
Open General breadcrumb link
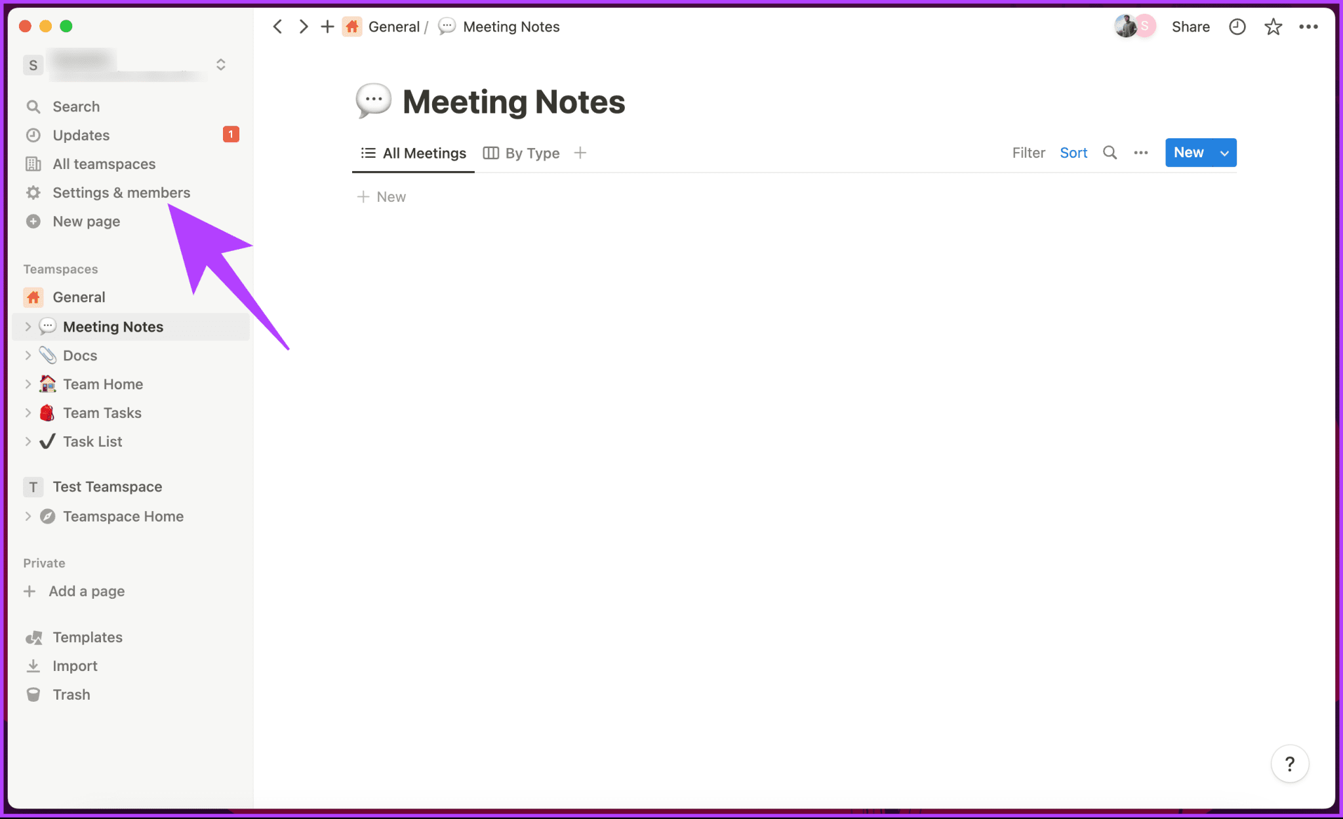tap(393, 27)
